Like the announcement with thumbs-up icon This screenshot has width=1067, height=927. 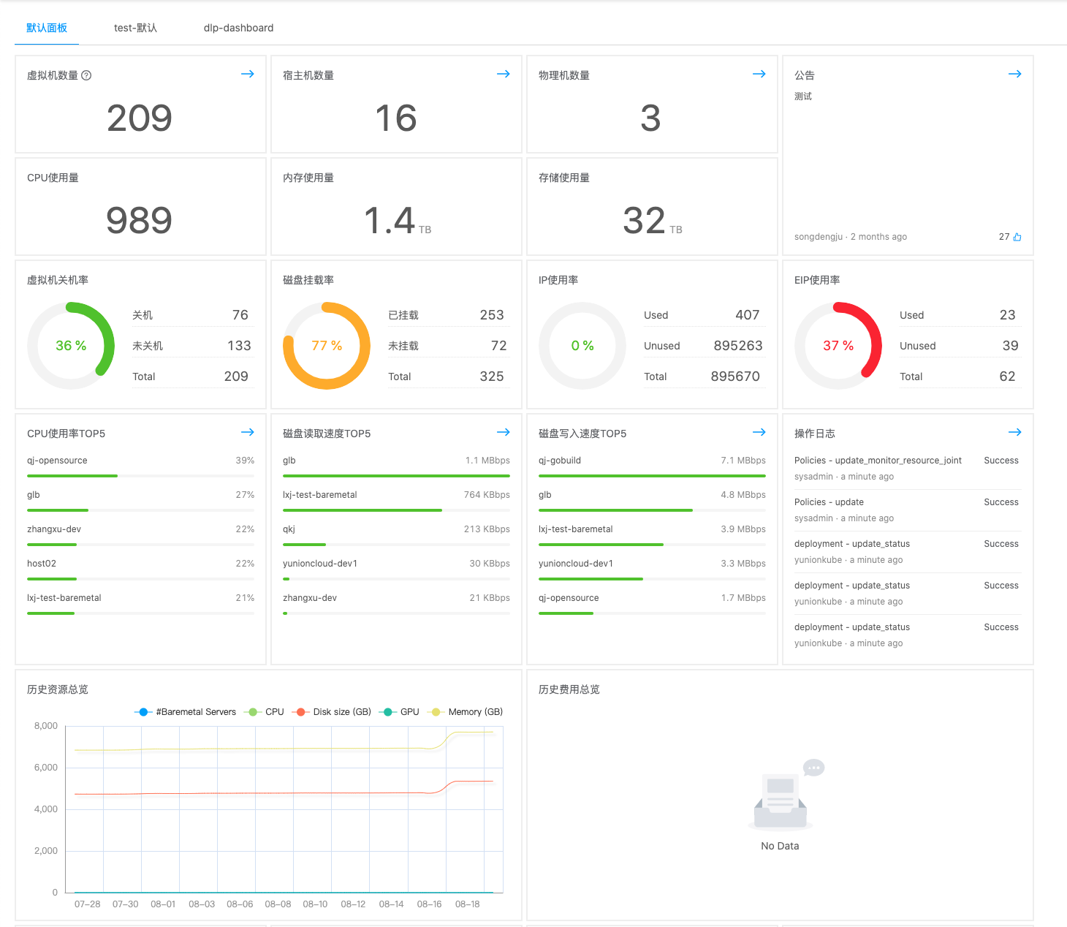[1017, 237]
